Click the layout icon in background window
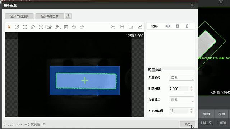The height and width of the screenshot is (129, 230). (x=221, y=2)
